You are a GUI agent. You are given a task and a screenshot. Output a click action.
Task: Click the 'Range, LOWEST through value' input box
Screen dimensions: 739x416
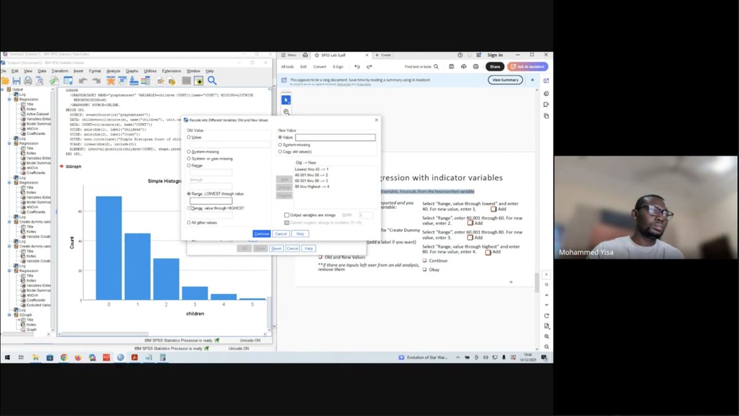click(211, 201)
